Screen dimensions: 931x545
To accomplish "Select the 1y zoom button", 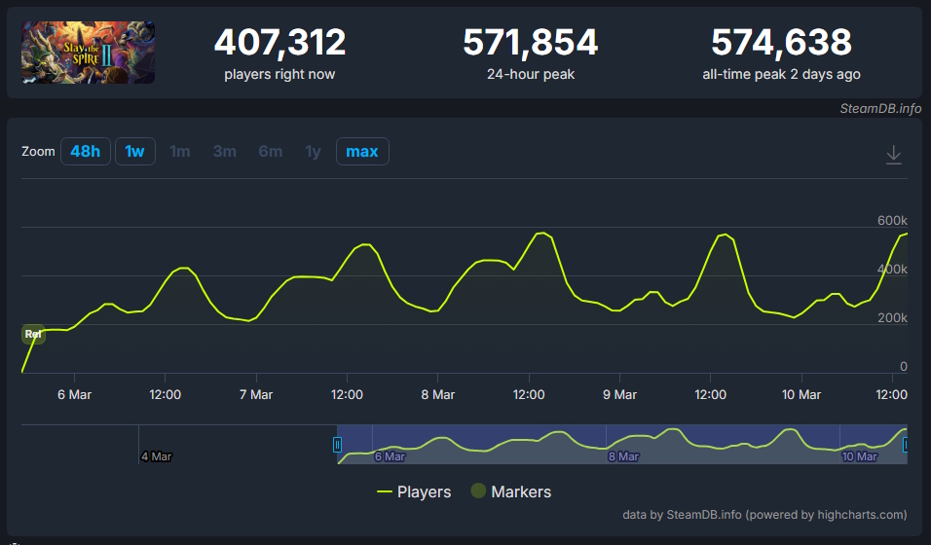I will pos(313,152).
